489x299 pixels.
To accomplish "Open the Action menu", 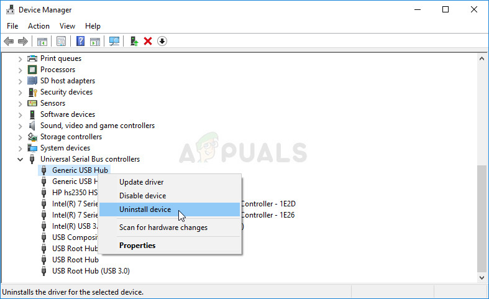I will 39,26.
